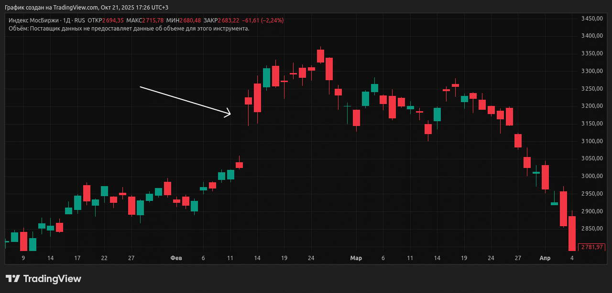The height and width of the screenshot is (293, 612).
Task: Click the МИН value 2 680,48
Action: 190,21
